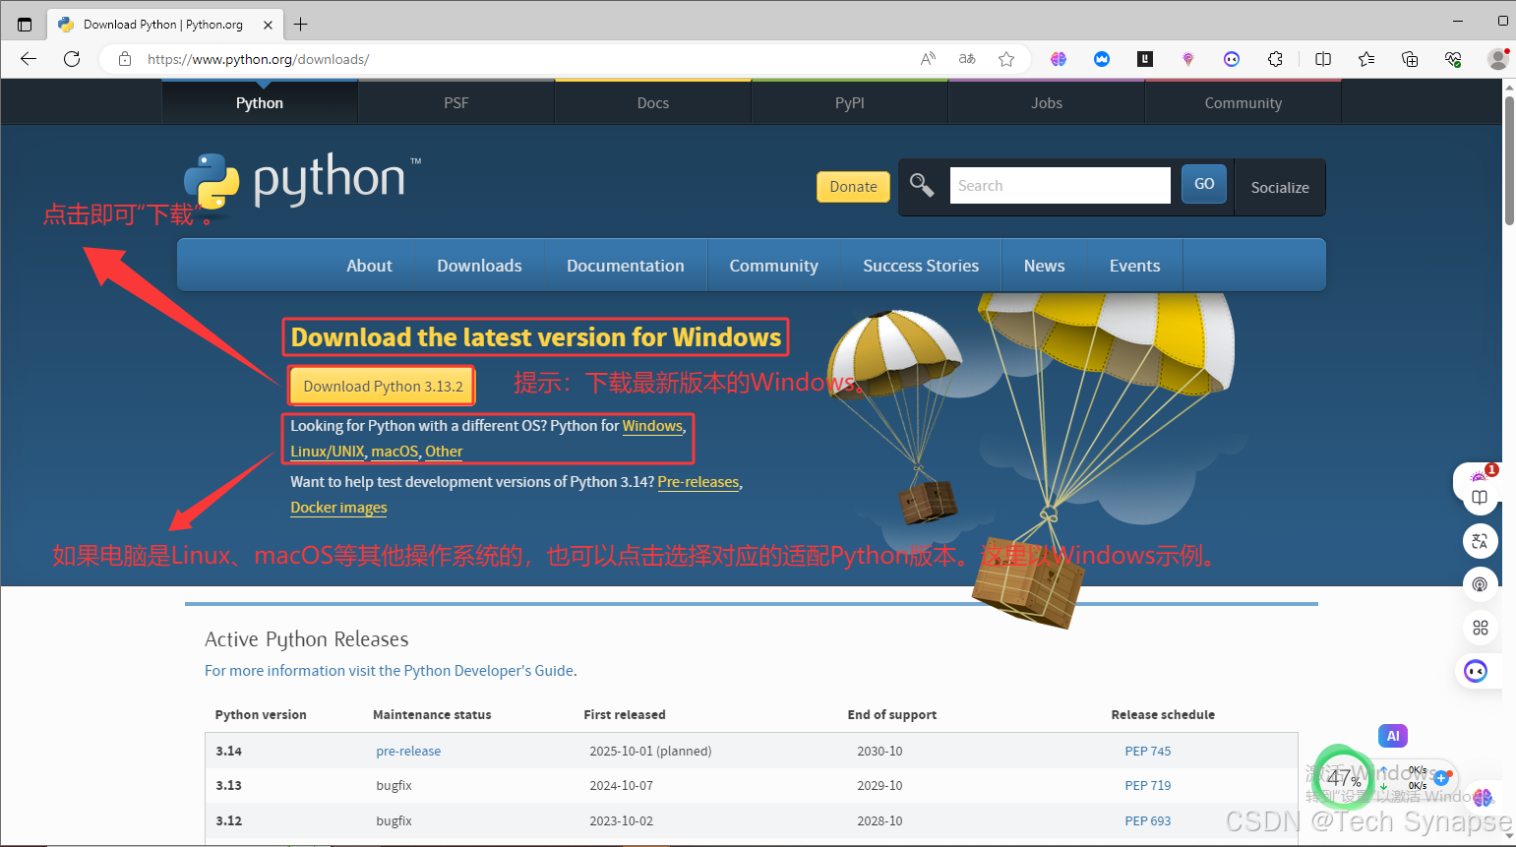Reload the page with refresh icon
The height and width of the screenshot is (847, 1516).
point(72,59)
